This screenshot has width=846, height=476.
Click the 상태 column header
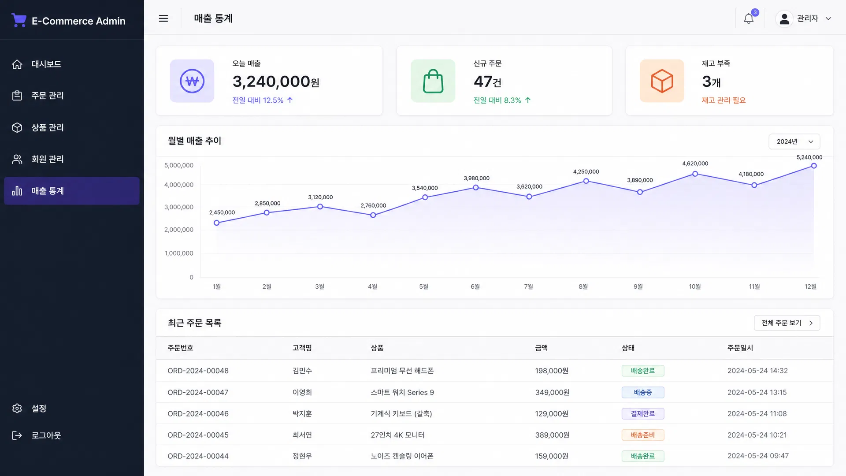pos(628,348)
